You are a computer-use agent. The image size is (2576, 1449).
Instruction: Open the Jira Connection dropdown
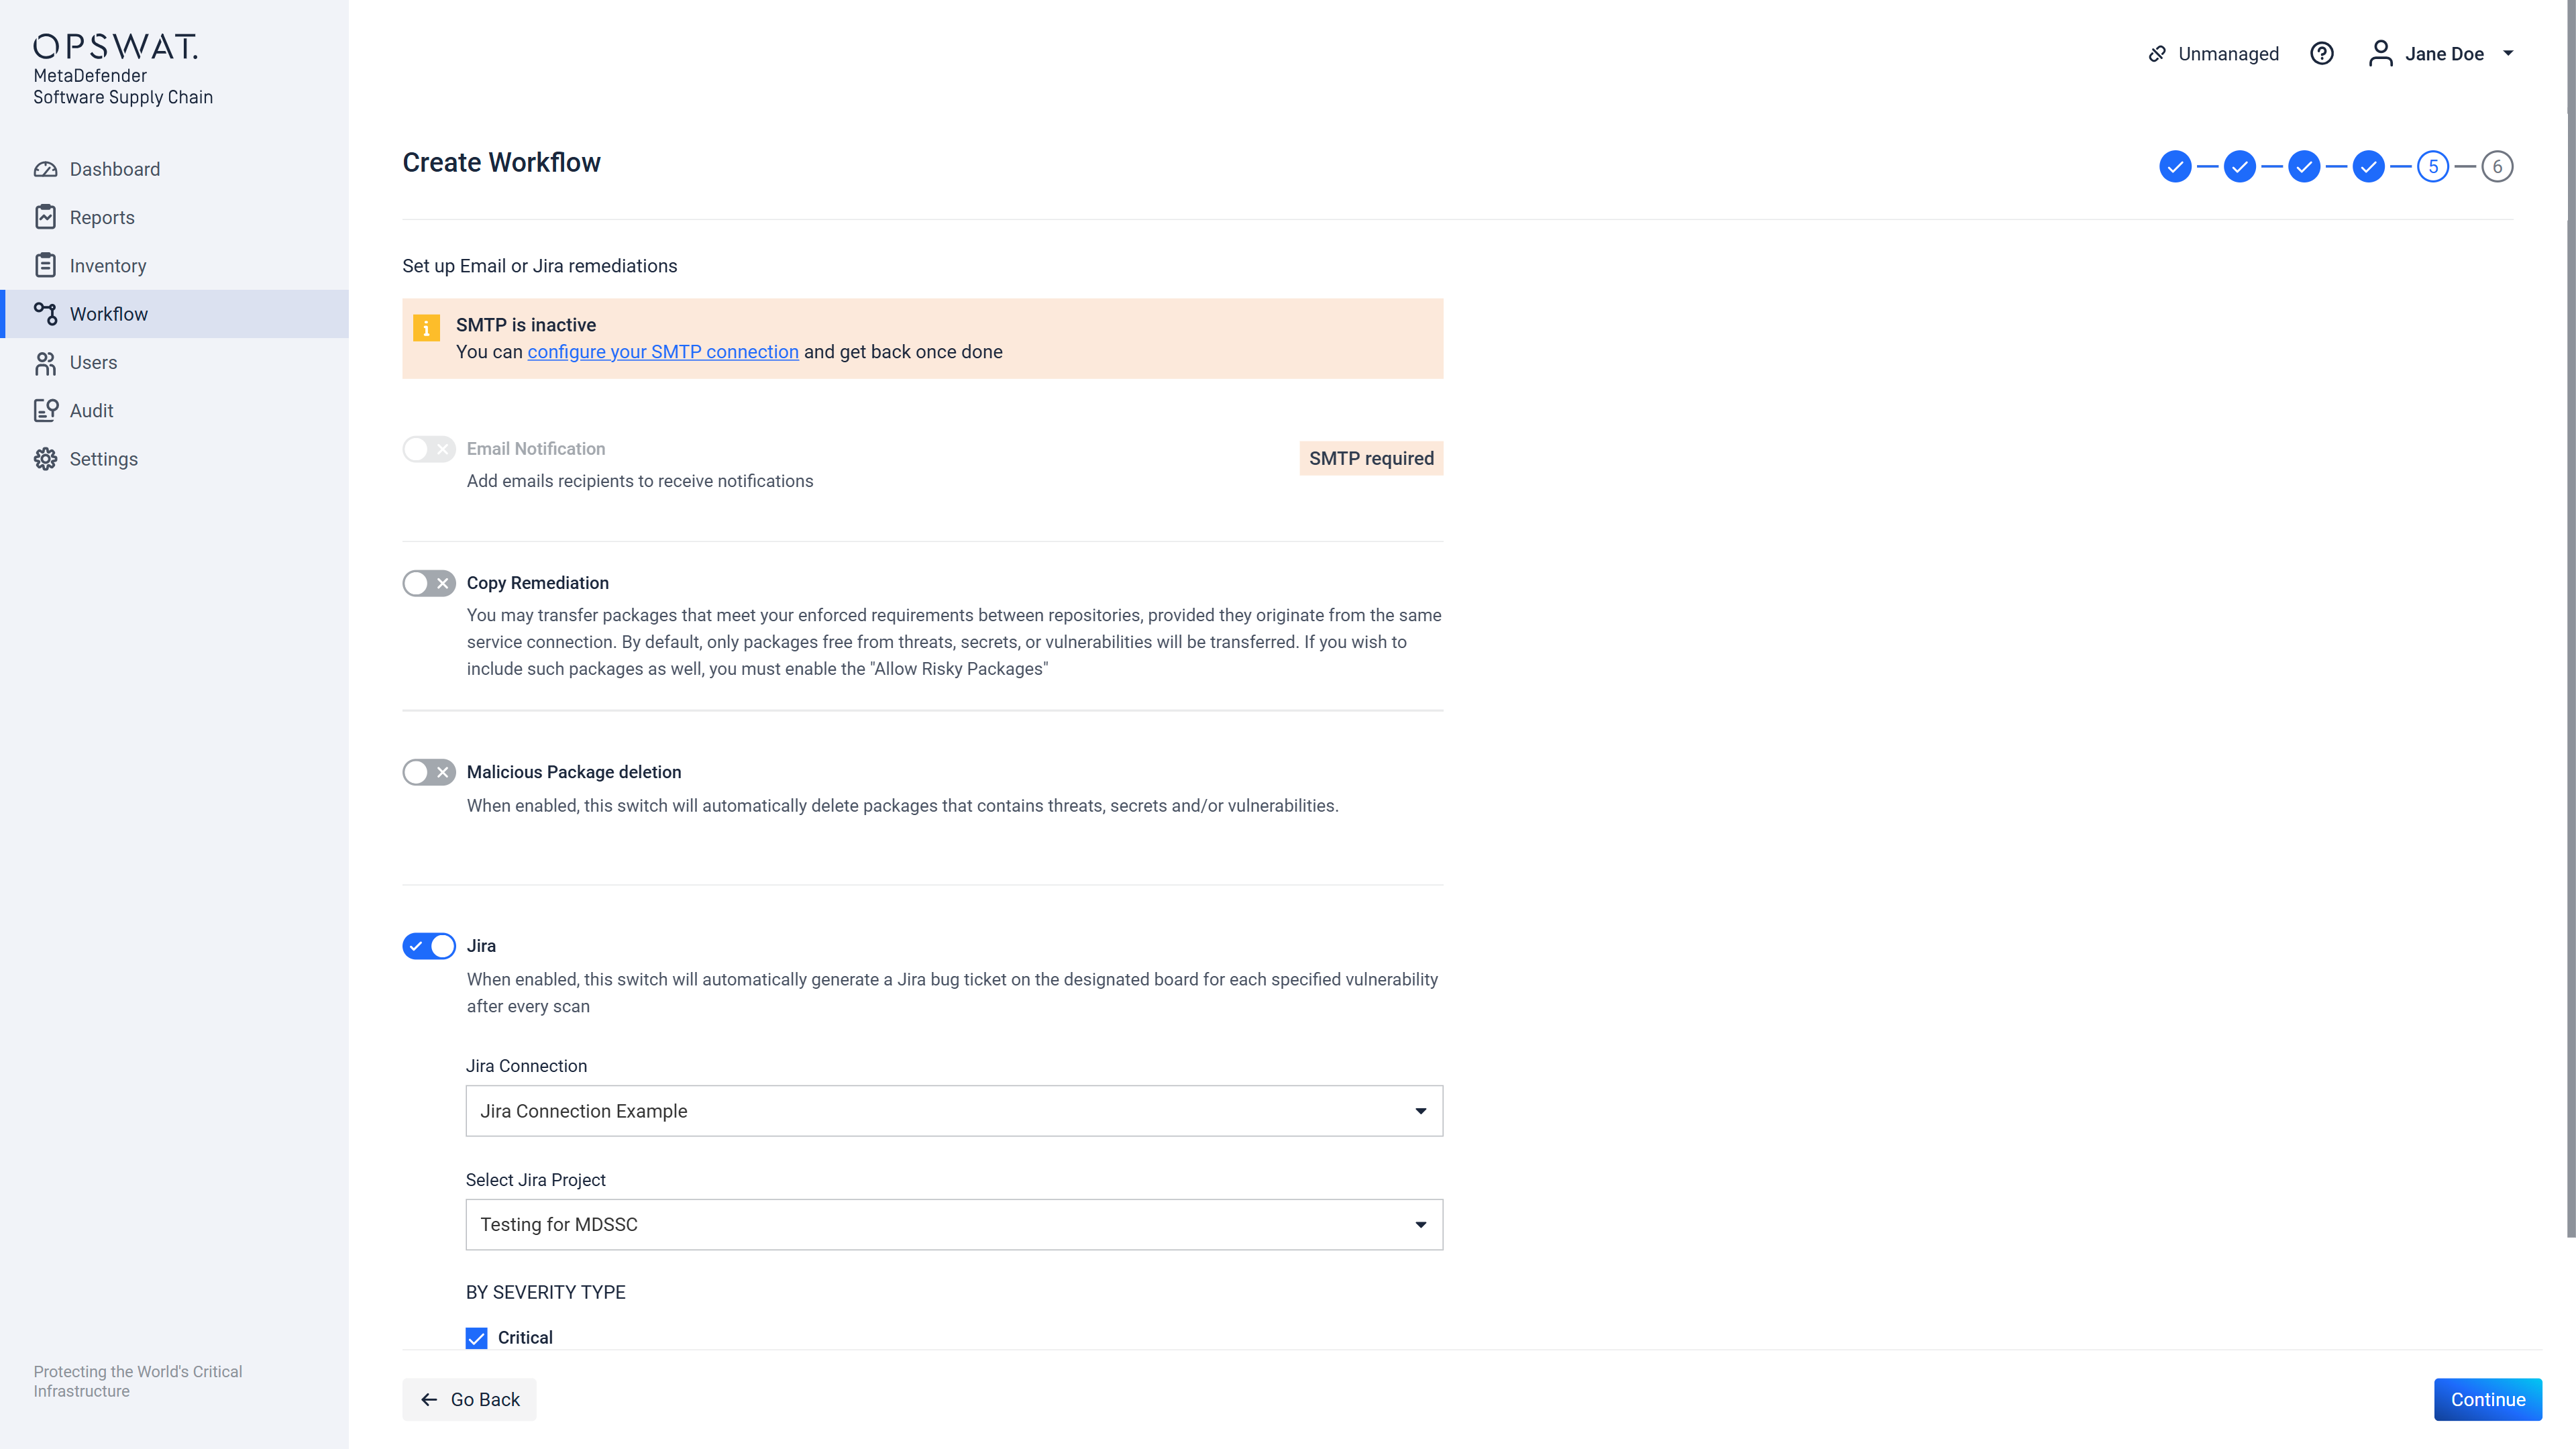pyautogui.click(x=953, y=1111)
